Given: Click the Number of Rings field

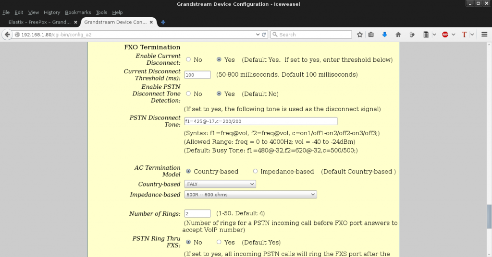Looking at the screenshot, I should coord(197,213).
